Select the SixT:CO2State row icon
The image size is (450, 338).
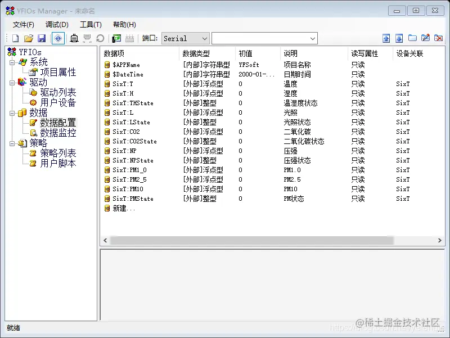[107, 141]
